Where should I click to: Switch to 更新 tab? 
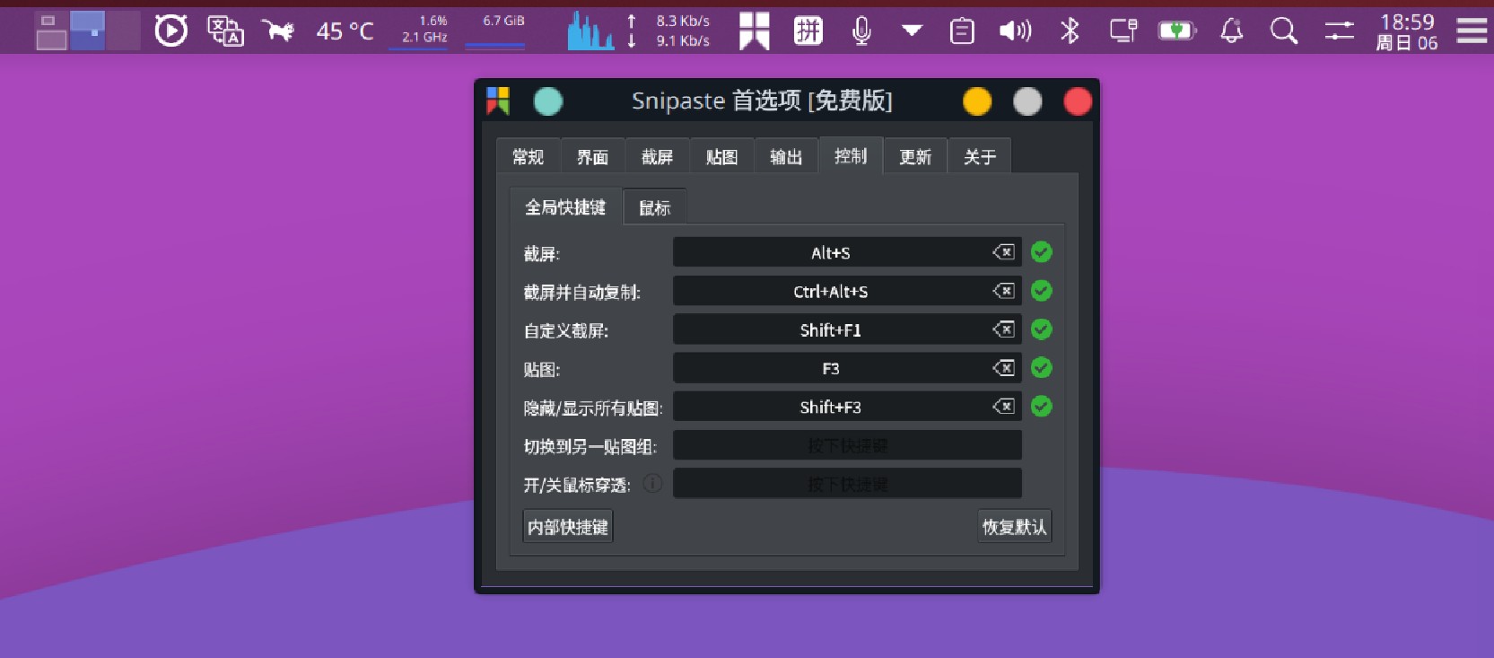point(915,157)
